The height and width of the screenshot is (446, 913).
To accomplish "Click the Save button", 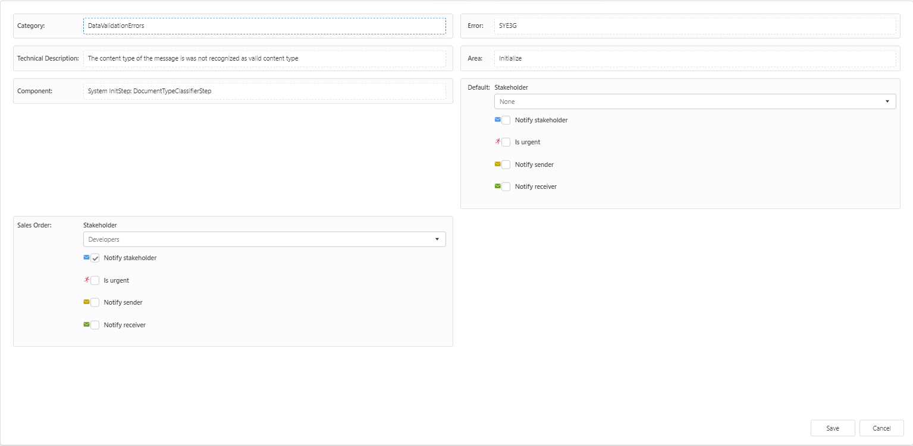I will (833, 428).
